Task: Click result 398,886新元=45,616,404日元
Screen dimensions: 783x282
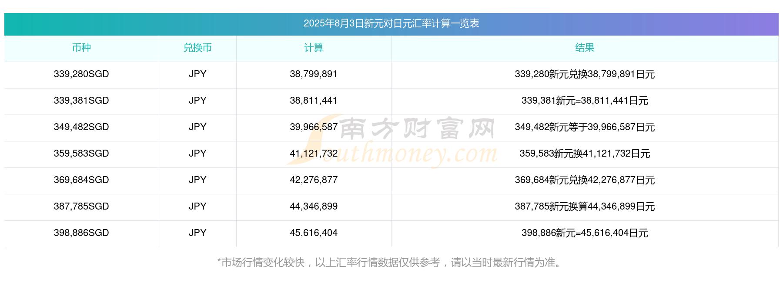Action: [585, 233]
